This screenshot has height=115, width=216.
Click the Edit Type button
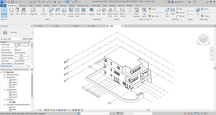point(28,39)
